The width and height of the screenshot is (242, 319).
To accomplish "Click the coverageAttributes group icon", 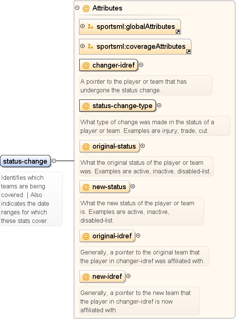I will 91,46.
